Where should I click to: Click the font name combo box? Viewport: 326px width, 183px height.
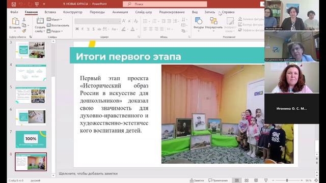(92, 21)
